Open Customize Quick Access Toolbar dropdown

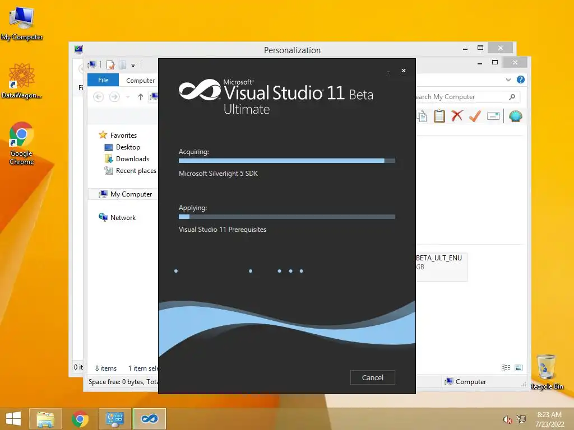point(133,66)
